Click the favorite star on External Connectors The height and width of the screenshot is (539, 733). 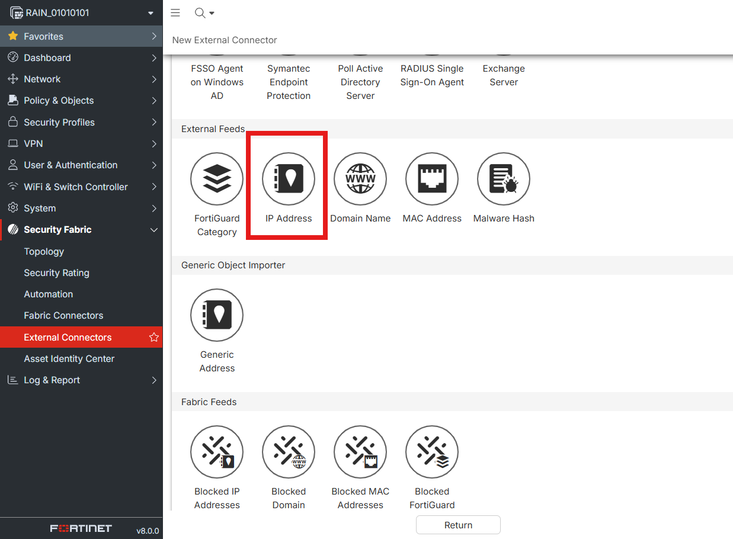pos(154,338)
